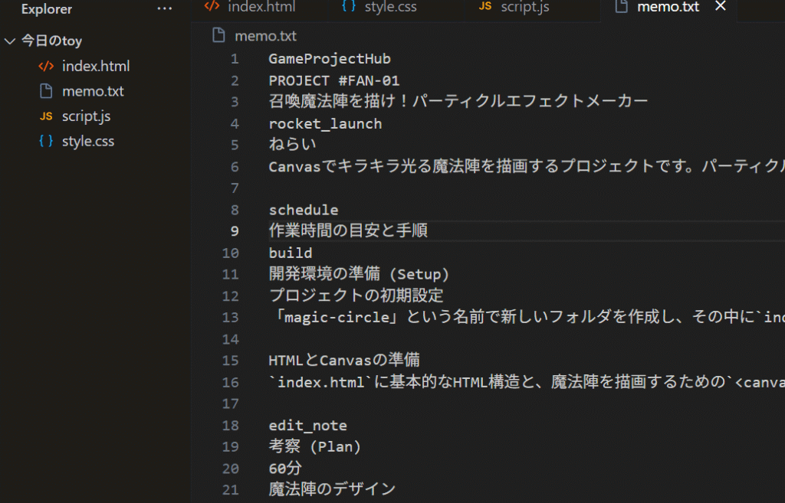This screenshot has height=503, width=785.
Task: Open the Explorer more actions ellipsis
Action: 164,9
